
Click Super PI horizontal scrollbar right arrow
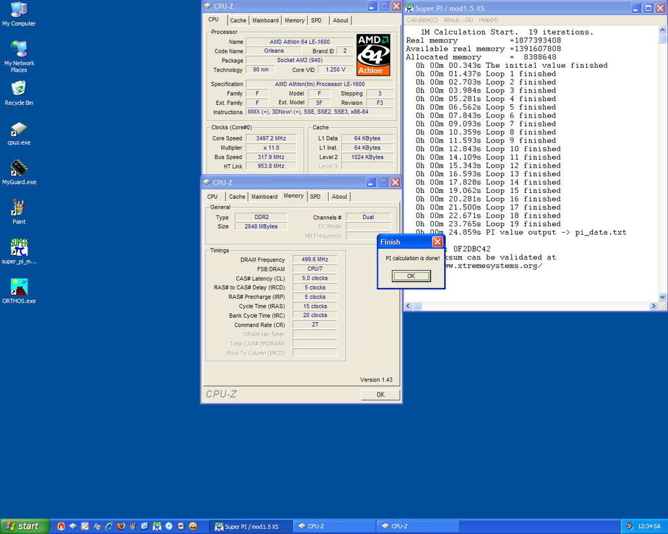654,306
